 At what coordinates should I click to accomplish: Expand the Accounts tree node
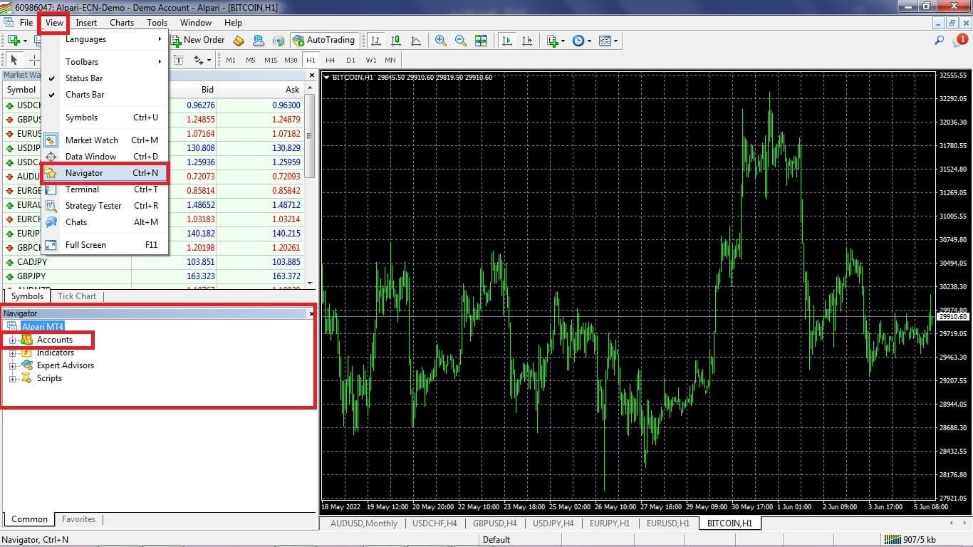[x=12, y=340]
